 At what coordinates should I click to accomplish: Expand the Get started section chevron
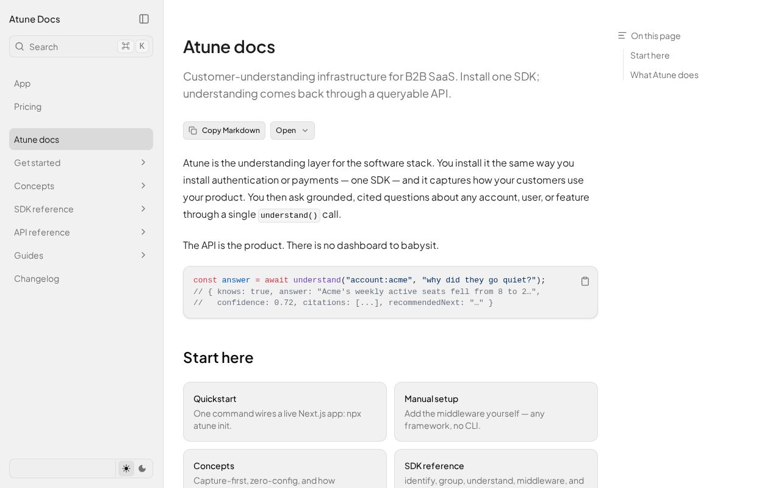click(143, 162)
